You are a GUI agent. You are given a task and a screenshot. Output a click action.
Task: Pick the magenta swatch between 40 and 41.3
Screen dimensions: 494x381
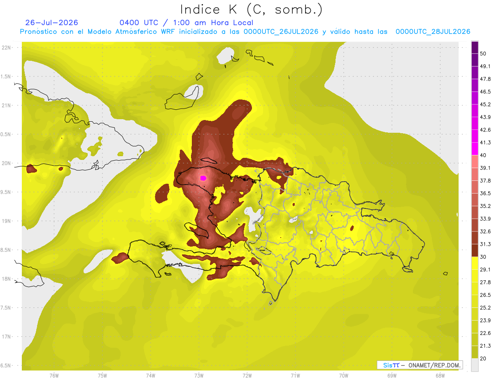click(x=475, y=149)
